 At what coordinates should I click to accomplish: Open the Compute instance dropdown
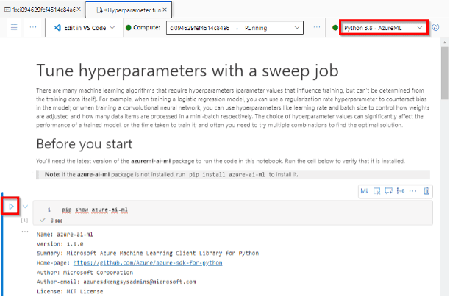(x=235, y=27)
